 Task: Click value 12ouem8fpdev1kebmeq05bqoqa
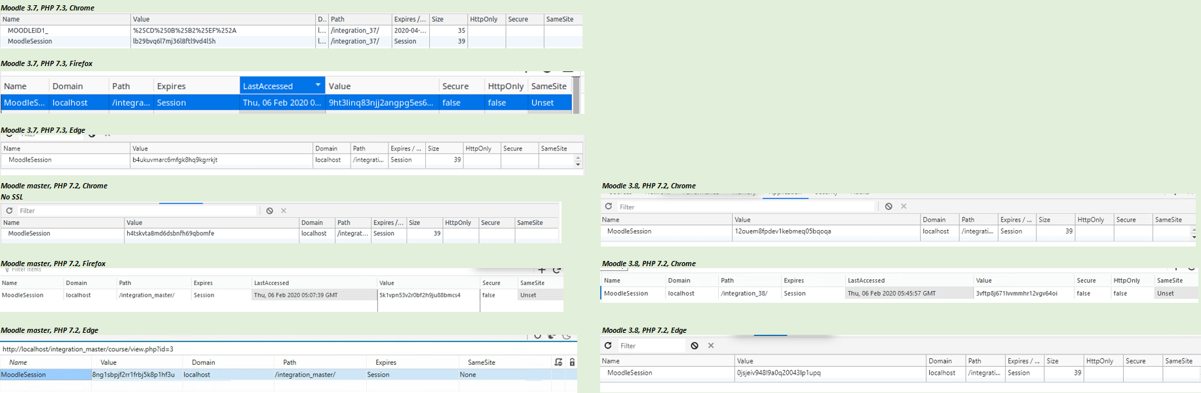point(783,231)
